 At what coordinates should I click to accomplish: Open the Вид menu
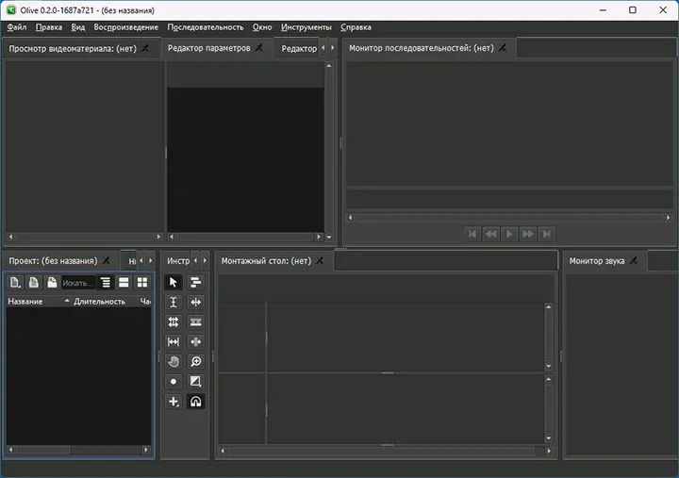[x=78, y=27]
